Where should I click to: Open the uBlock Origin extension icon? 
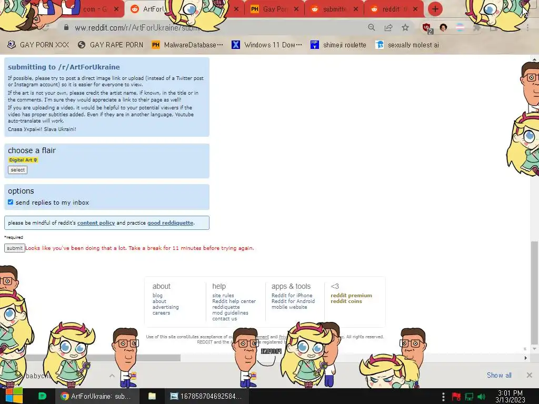tap(426, 27)
